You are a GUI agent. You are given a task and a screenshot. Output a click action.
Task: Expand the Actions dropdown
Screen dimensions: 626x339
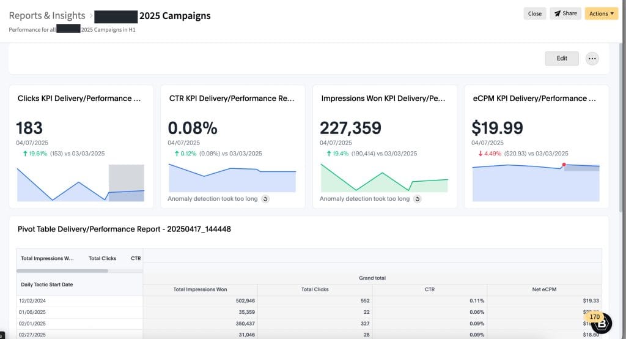tap(602, 13)
